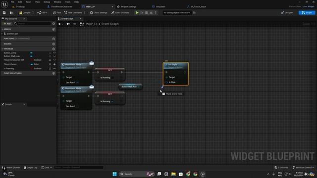Screen dimensions: 317x178
Task: Open My Blueprint settings gear
Action: pos(53,24)
